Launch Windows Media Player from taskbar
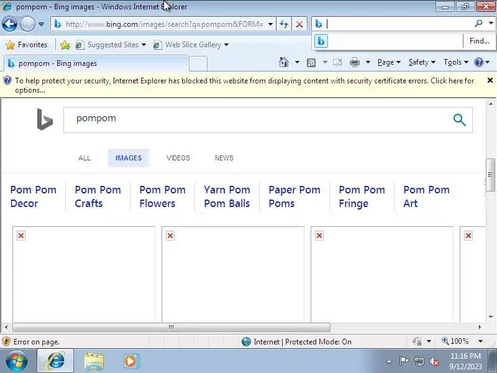 (130, 361)
